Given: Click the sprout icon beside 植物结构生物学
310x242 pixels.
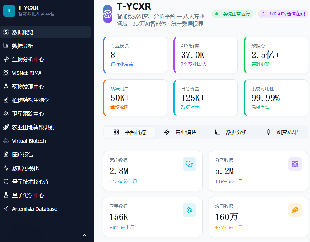Looking at the screenshot, I should (6, 100).
